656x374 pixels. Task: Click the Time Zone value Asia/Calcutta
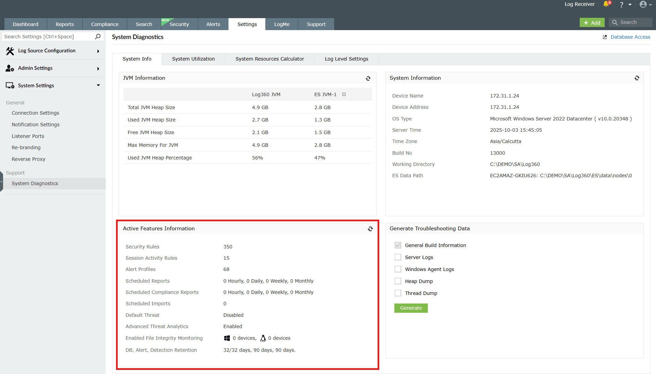(x=506, y=141)
